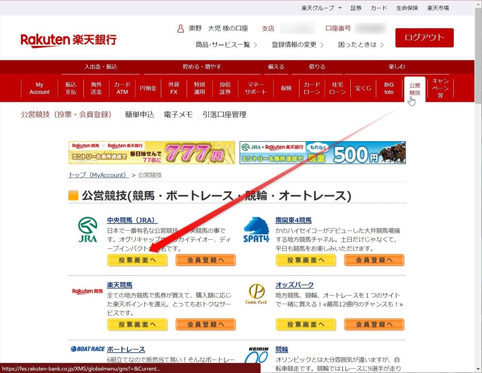Select the 宝くじ menu item

pos(363,88)
